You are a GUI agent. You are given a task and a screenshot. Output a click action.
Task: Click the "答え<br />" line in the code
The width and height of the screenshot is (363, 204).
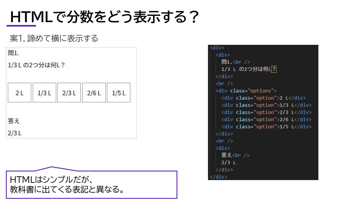pos(235,155)
